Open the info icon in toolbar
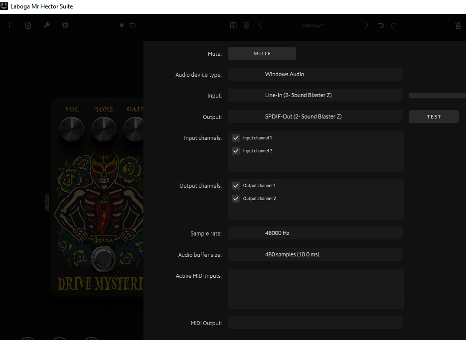The width and height of the screenshot is (466, 340). point(9,25)
